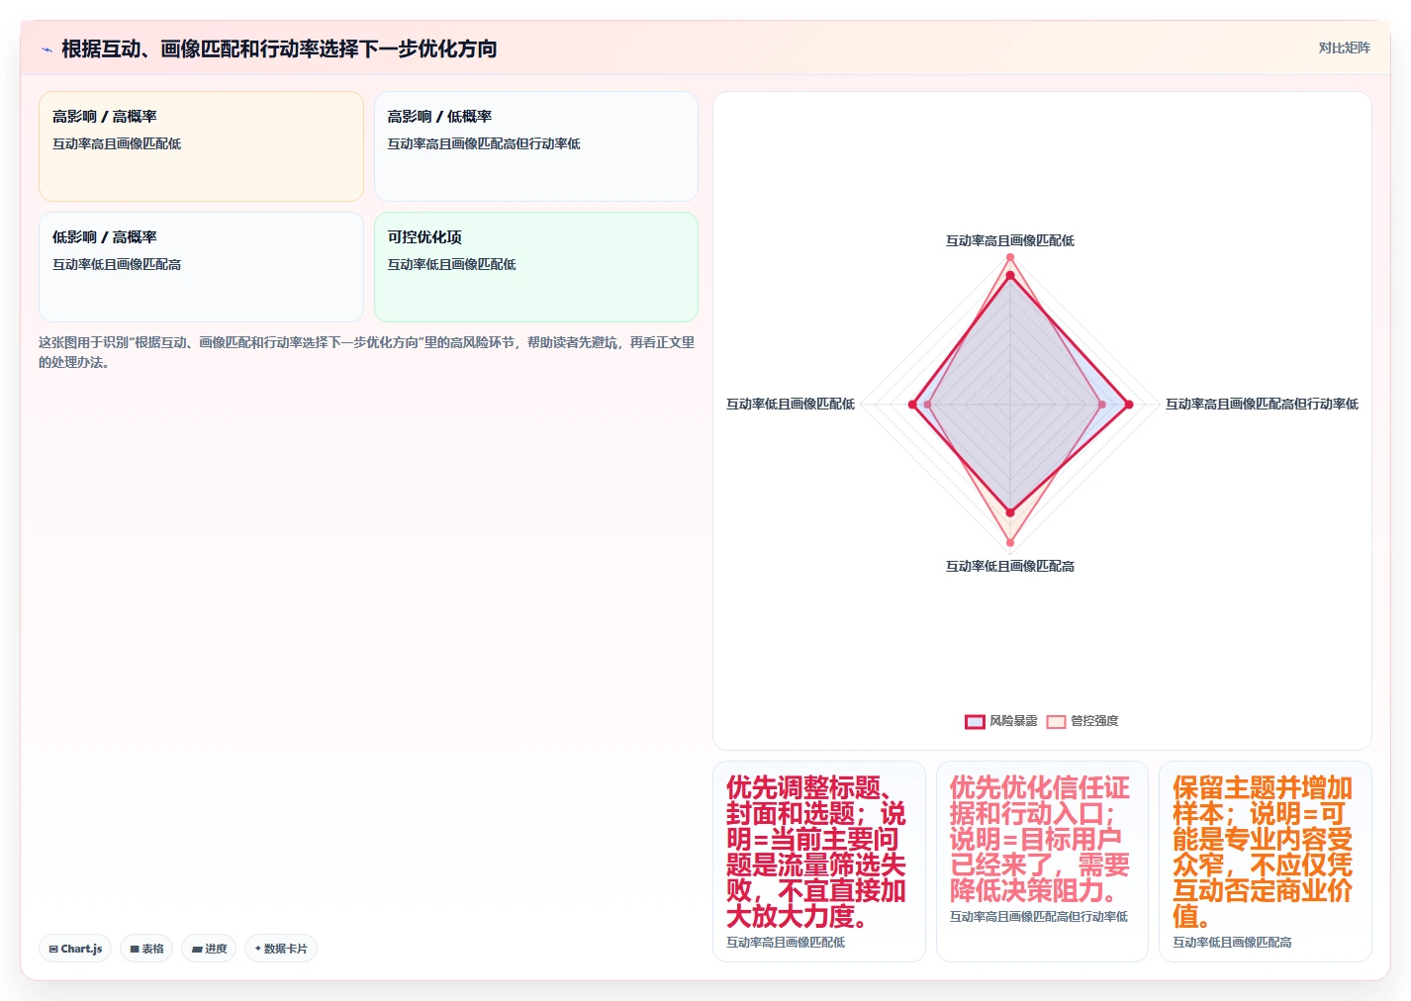Click the 风险暴露 data point on the top axis

click(1010, 277)
